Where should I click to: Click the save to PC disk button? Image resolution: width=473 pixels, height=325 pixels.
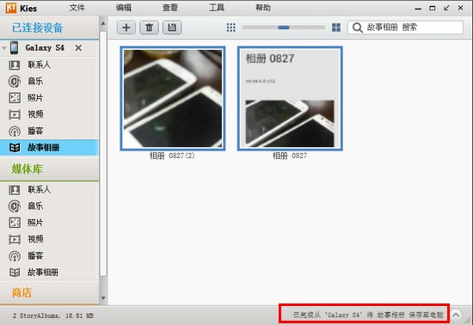[x=172, y=28]
